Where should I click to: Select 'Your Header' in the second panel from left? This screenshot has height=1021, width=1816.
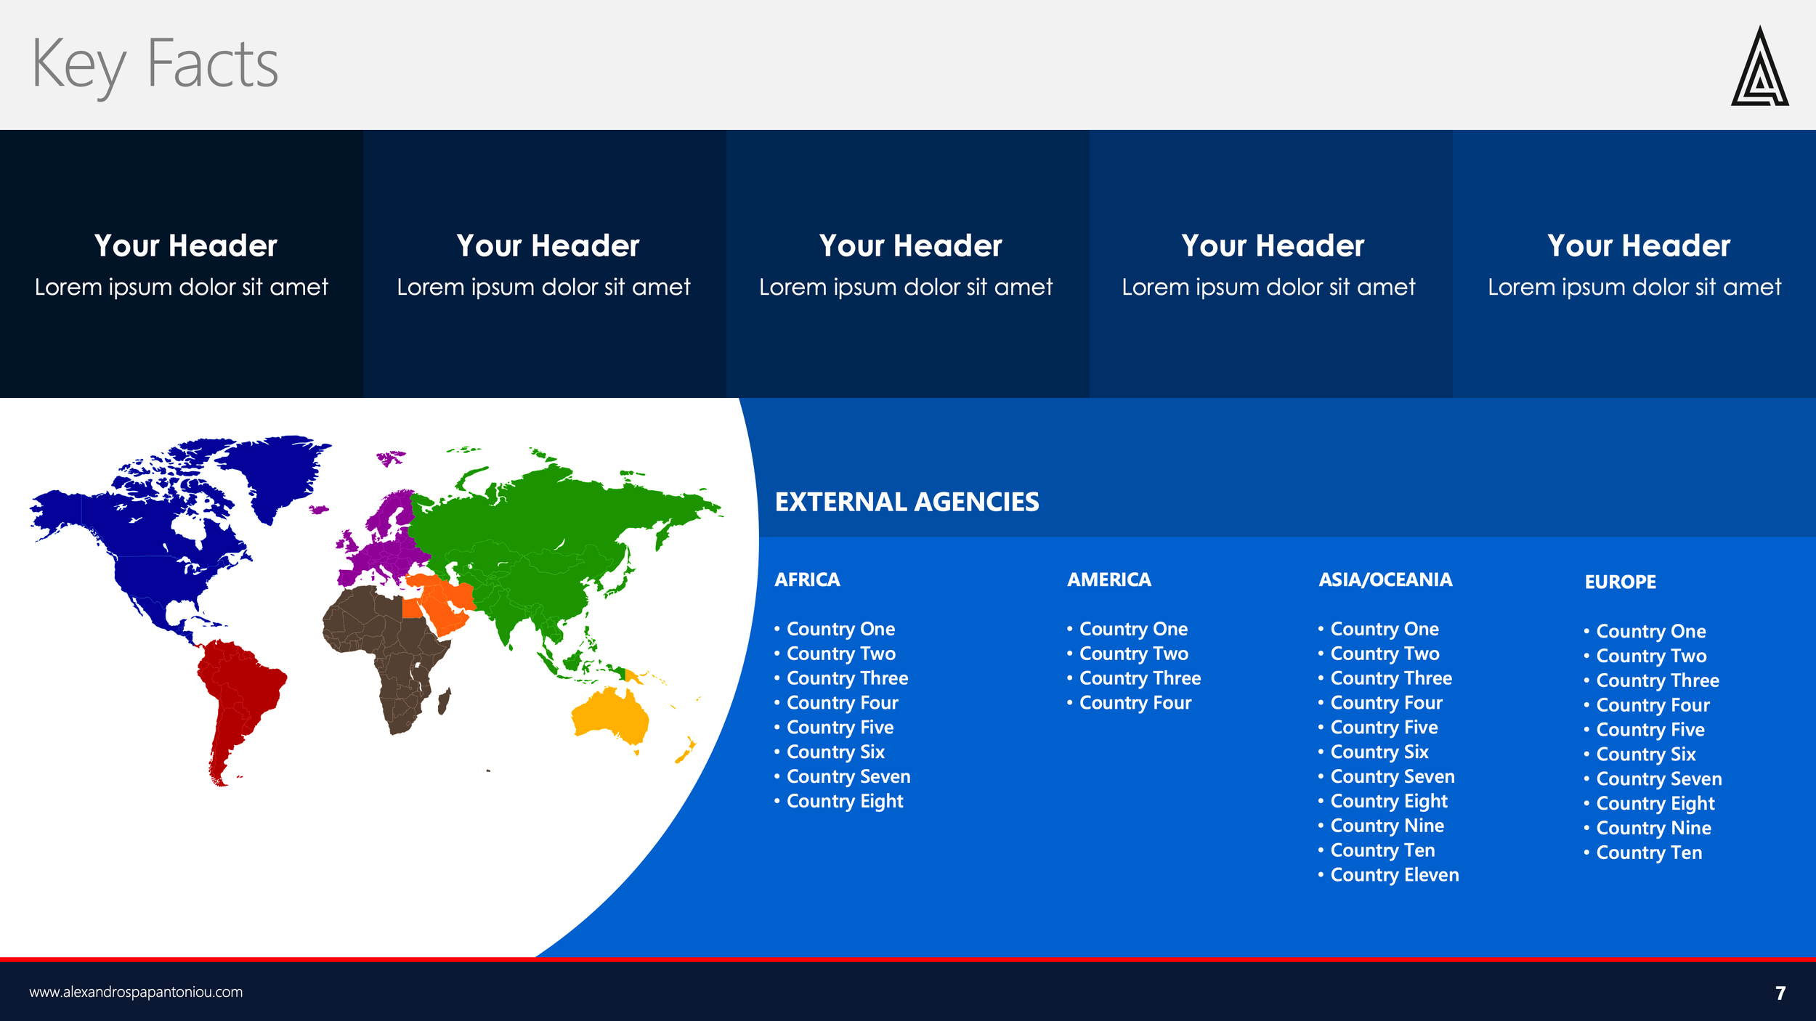pos(548,246)
